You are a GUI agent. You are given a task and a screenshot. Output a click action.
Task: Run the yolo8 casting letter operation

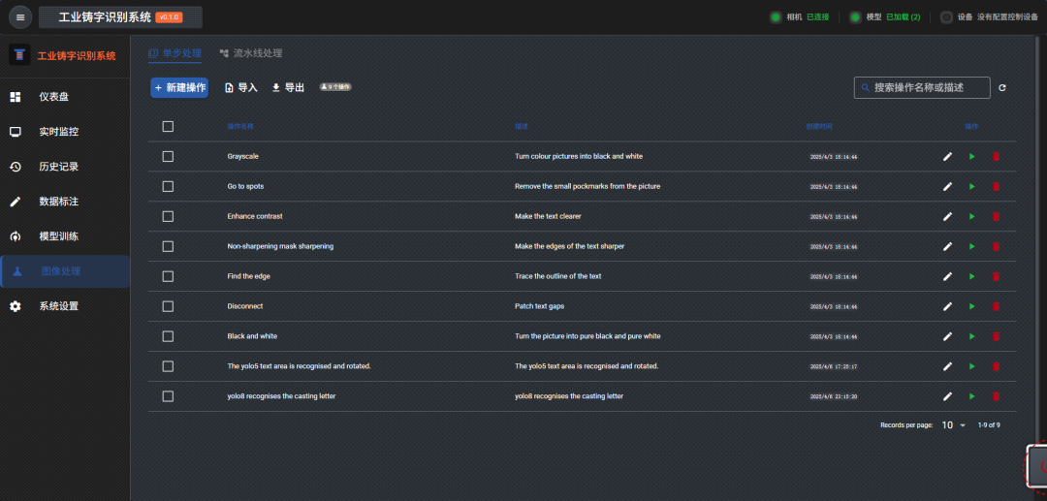click(971, 396)
